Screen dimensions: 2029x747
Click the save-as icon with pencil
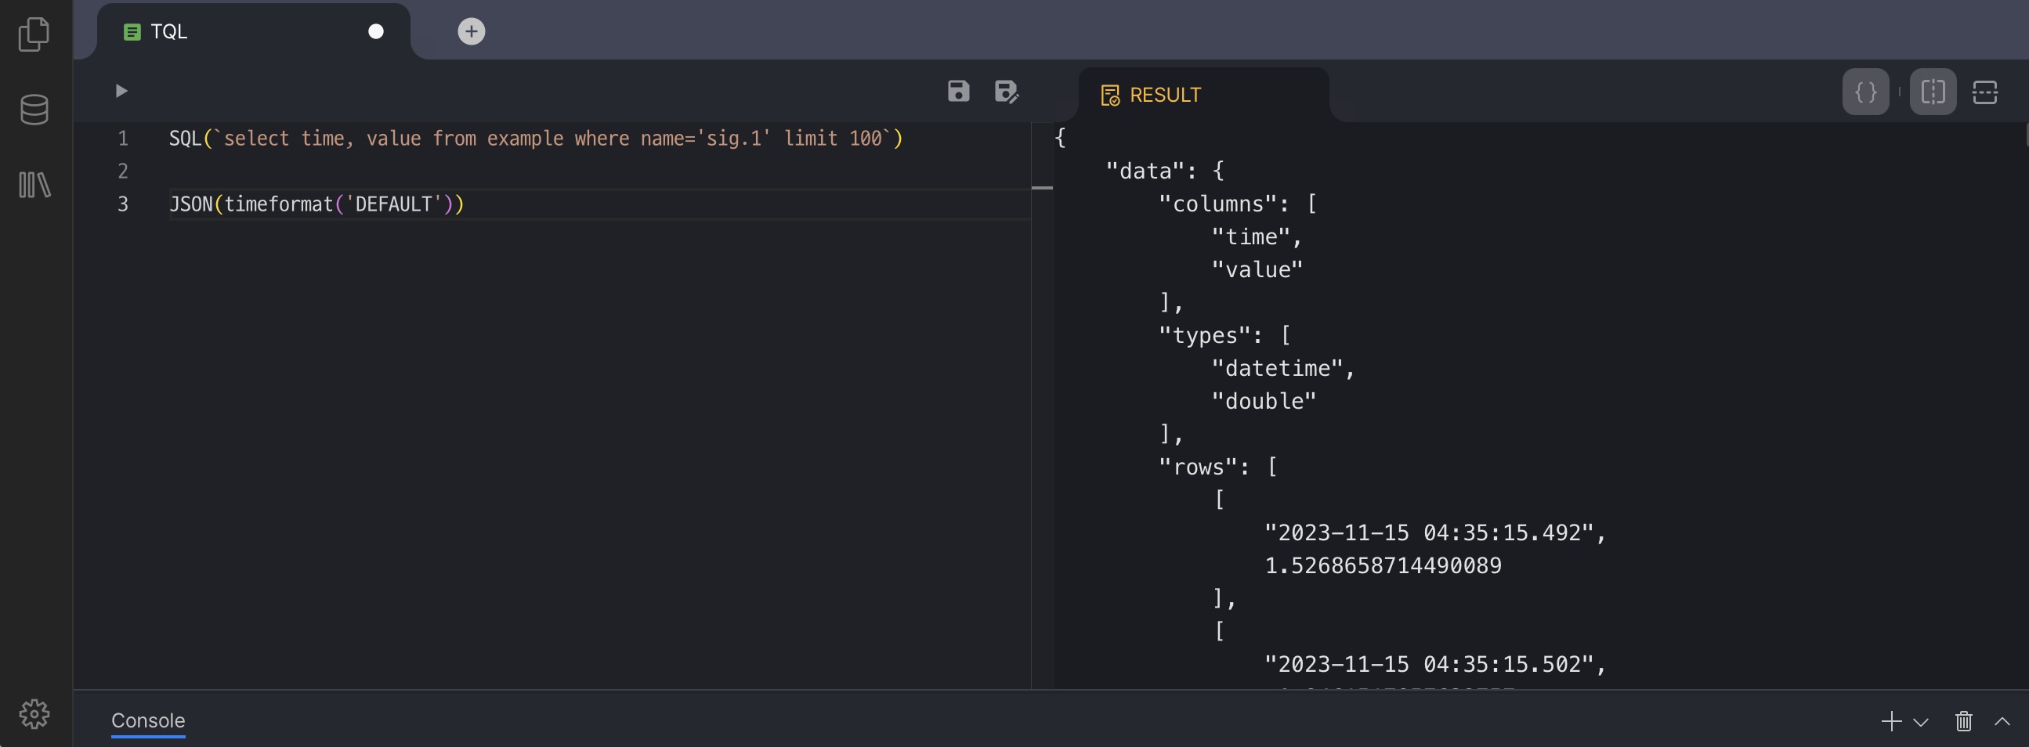point(1006,92)
